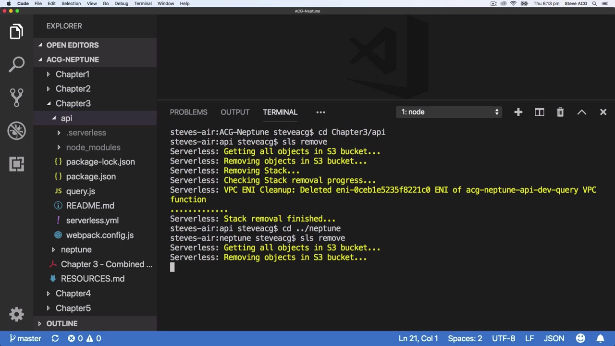The height and width of the screenshot is (346, 615).
Task: Show errors count in status bar
Action: pos(75,338)
